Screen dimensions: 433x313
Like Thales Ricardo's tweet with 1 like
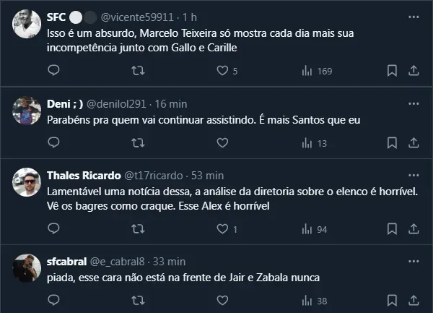[224, 229]
